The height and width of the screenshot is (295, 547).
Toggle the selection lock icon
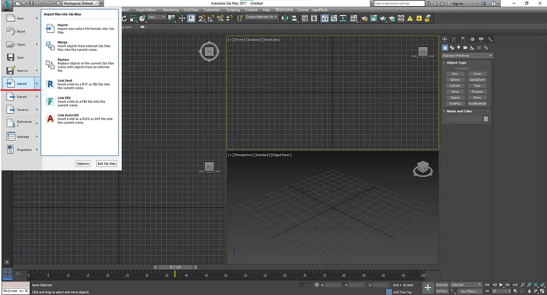click(309, 285)
